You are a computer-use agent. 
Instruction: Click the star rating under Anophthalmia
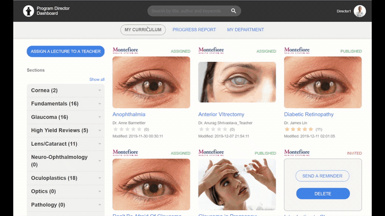pos(127,130)
